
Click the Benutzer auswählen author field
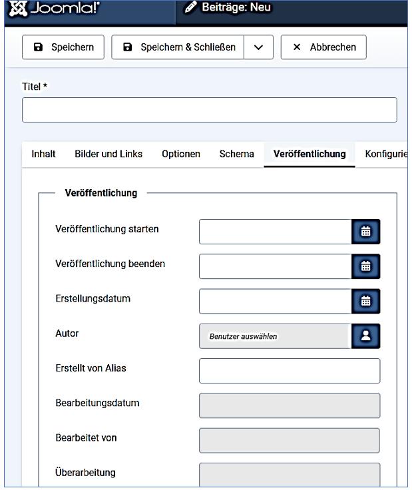pyautogui.click(x=275, y=336)
